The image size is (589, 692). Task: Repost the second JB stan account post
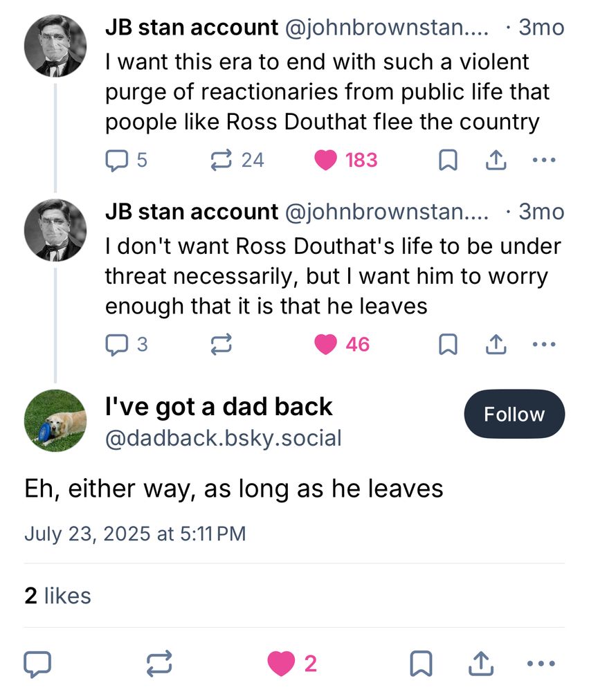[x=221, y=344]
